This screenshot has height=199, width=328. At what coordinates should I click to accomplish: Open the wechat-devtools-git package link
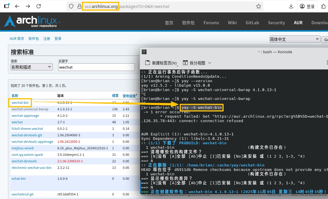[27, 135]
